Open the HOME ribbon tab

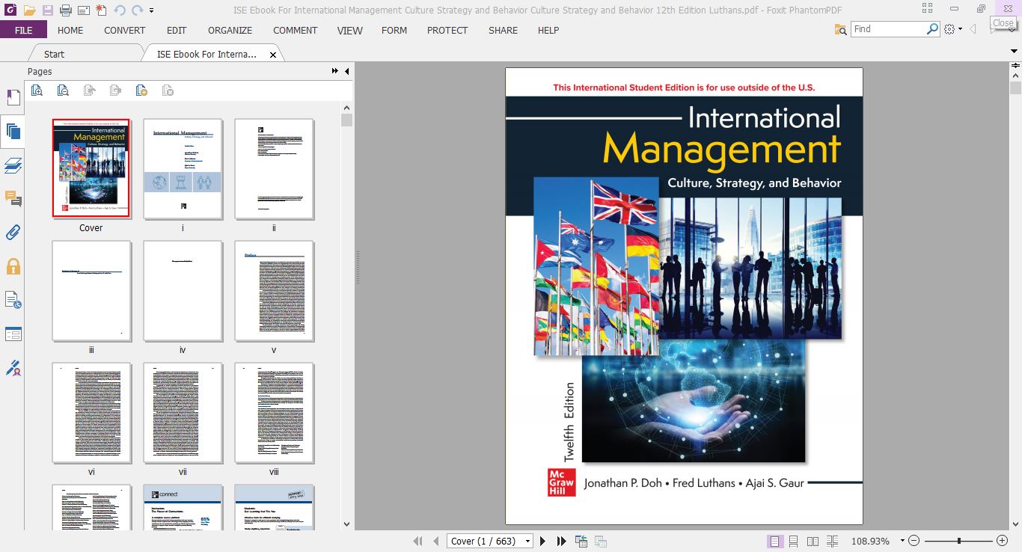tap(70, 30)
